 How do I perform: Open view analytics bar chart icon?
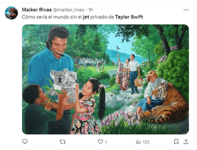[x=138, y=142]
